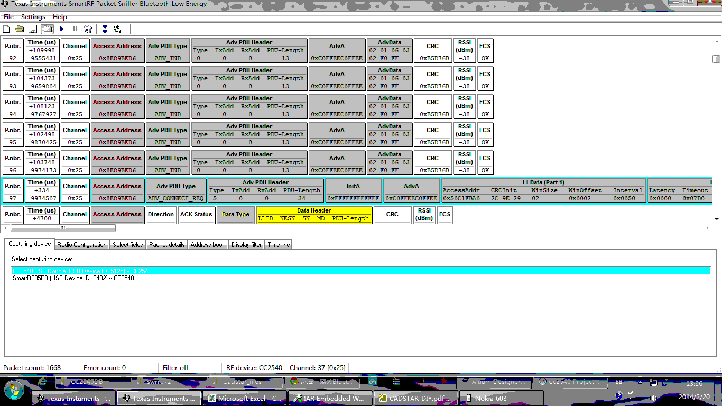Click ADV_CONNECT_REQ PDU type value

point(176,199)
